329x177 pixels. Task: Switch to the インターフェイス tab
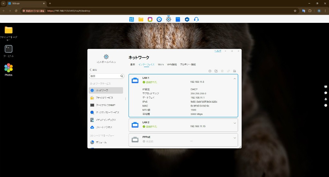point(146,65)
